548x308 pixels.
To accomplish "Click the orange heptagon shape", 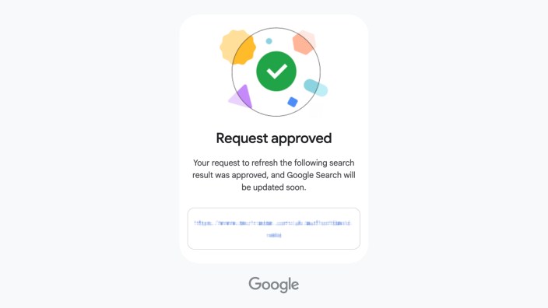I will click(x=304, y=42).
